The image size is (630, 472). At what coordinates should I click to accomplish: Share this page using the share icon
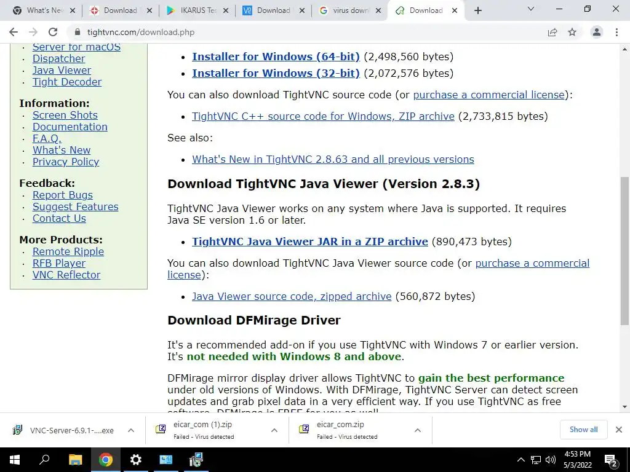click(x=552, y=32)
